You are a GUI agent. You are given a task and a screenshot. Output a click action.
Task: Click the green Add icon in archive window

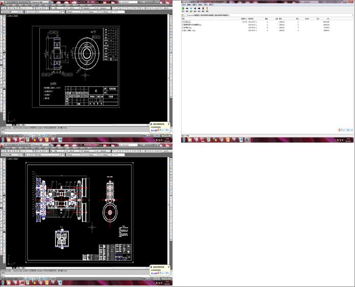coord(183,8)
